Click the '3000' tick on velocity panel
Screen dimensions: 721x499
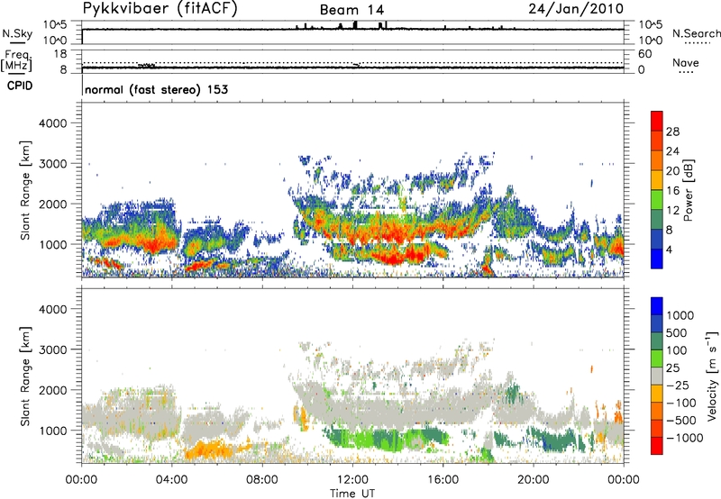pyautogui.click(x=52, y=349)
